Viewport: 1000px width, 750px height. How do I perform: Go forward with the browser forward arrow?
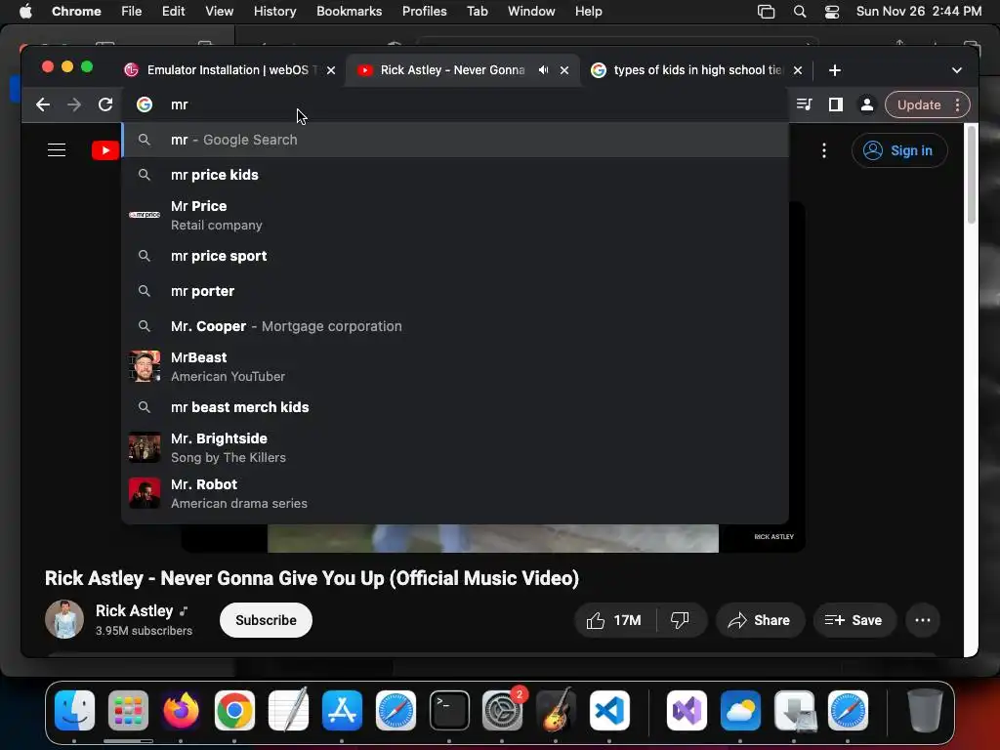coord(74,104)
